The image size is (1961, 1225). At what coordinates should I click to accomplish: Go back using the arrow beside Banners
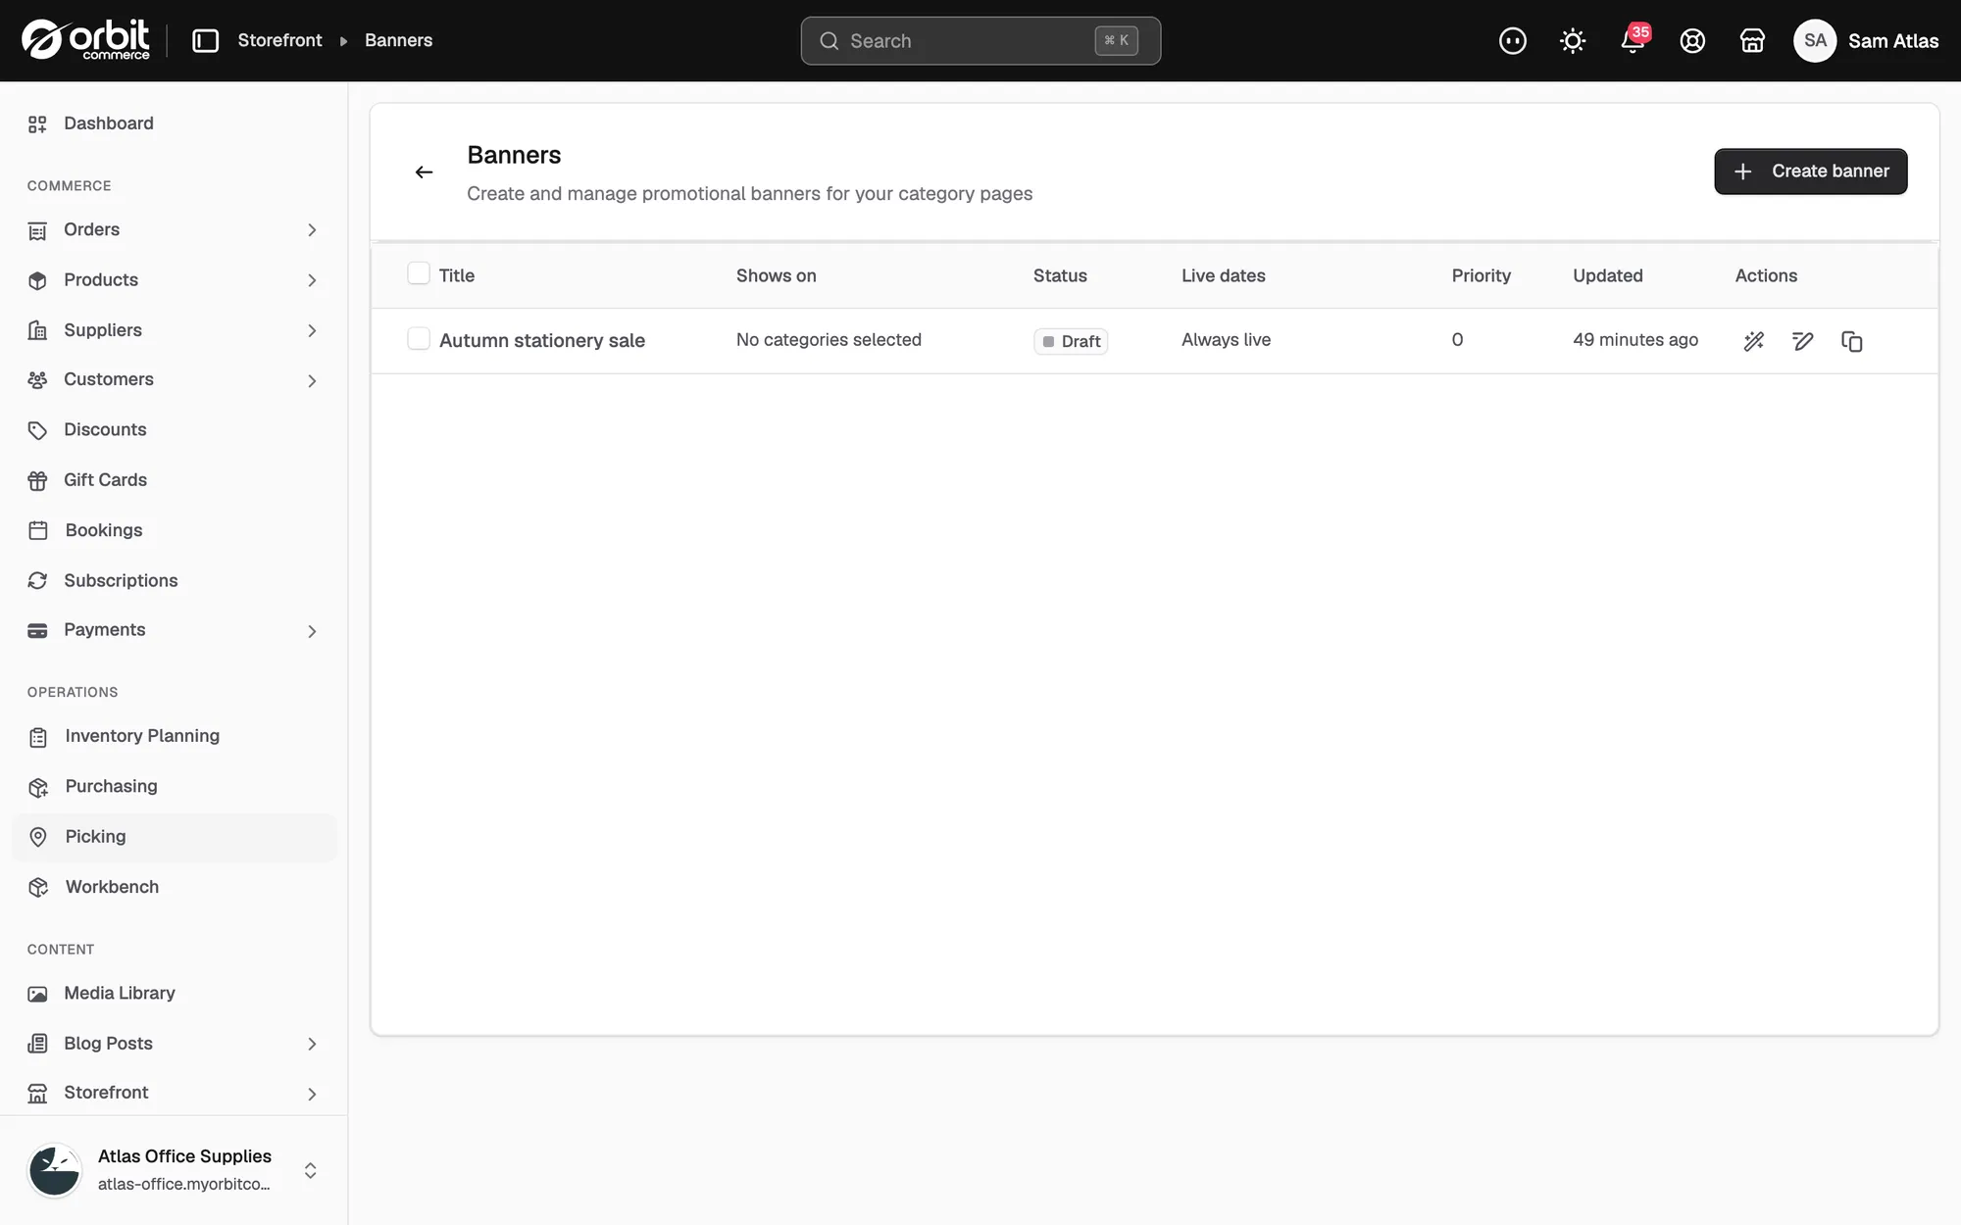pos(424,172)
